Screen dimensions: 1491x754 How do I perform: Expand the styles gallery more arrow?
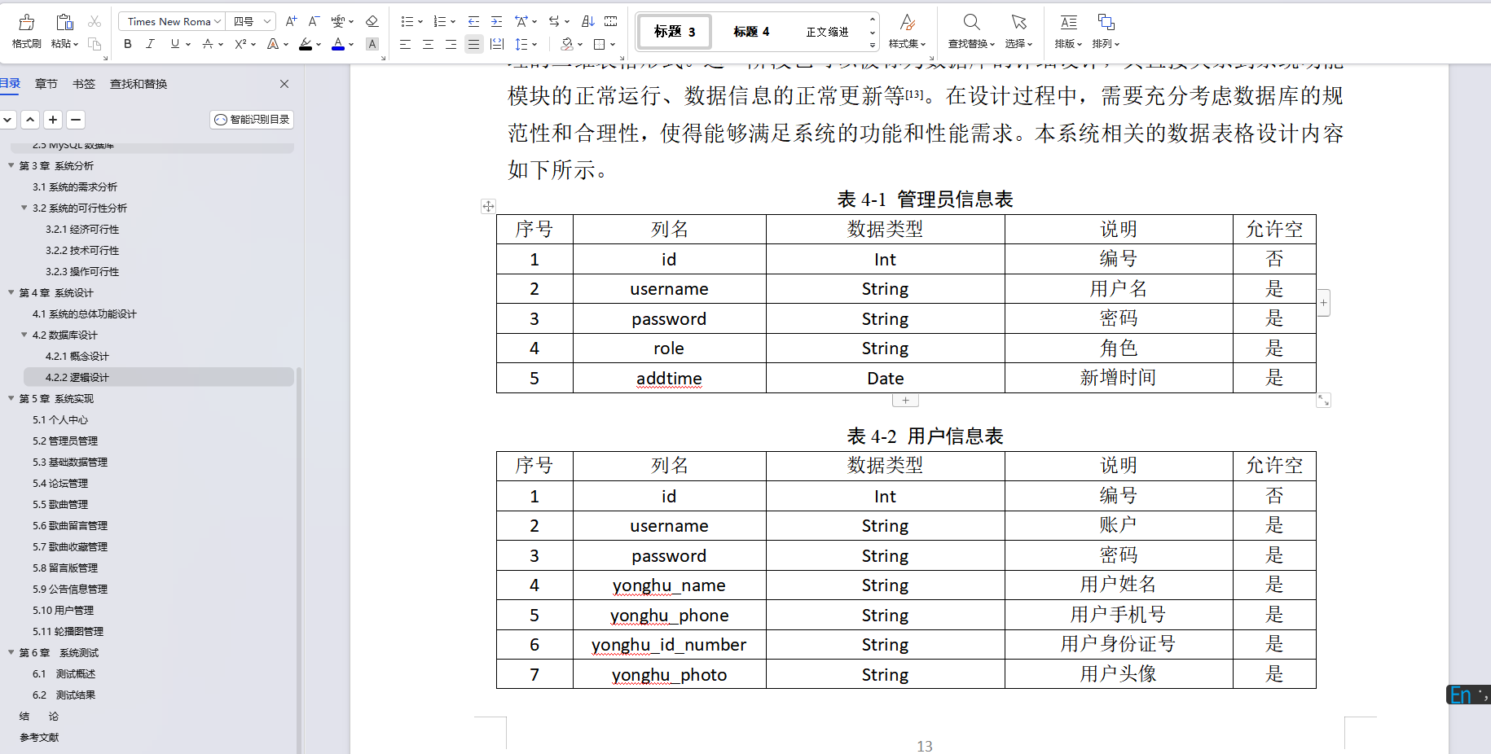tap(873, 46)
